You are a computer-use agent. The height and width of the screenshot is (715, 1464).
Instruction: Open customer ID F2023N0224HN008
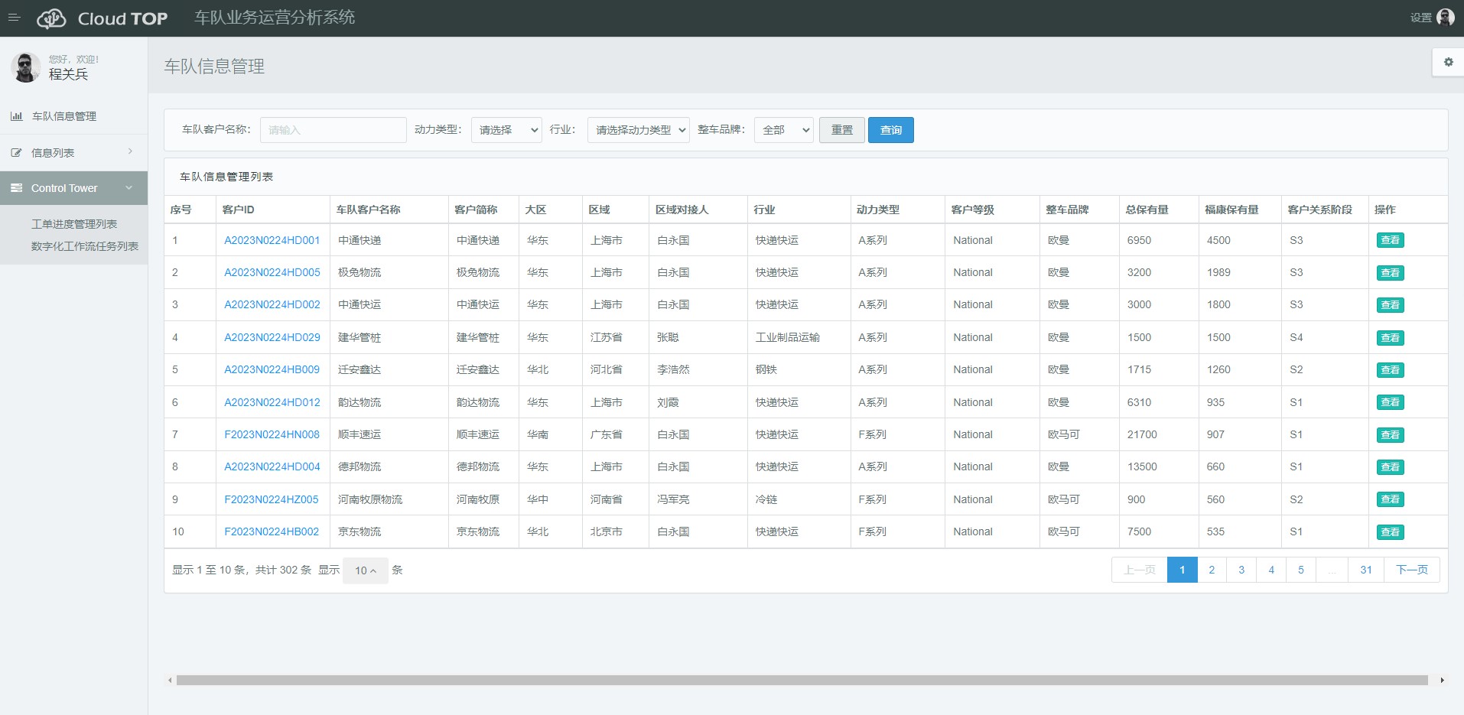272,434
